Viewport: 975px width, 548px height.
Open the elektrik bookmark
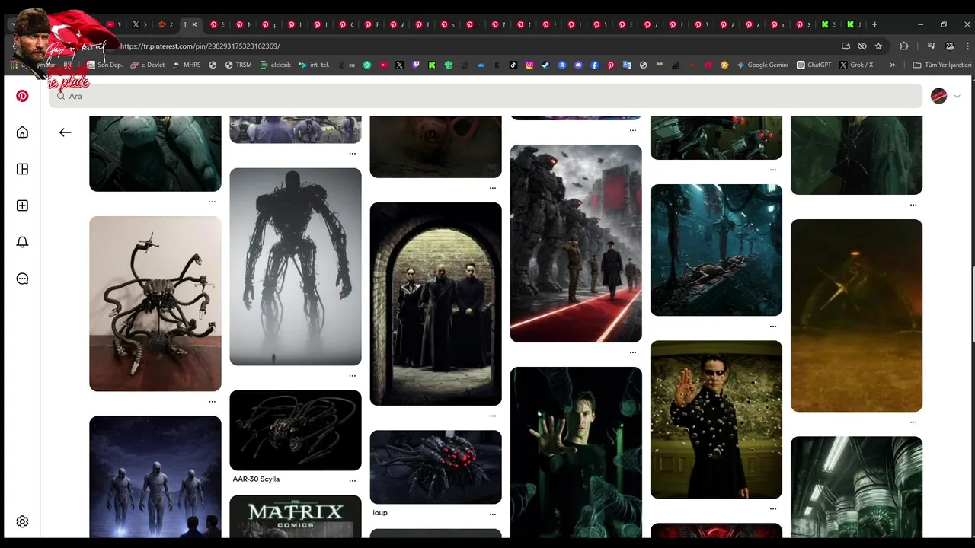click(x=276, y=65)
